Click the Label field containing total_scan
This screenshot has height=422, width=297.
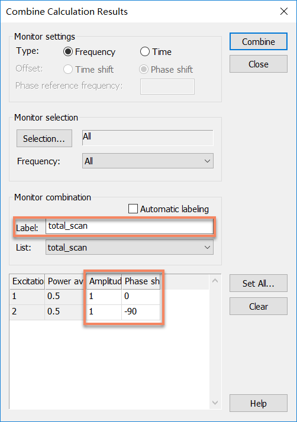[x=130, y=226]
